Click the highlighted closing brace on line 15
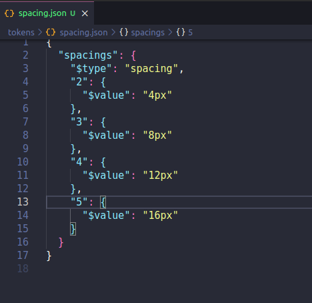 click(73, 229)
